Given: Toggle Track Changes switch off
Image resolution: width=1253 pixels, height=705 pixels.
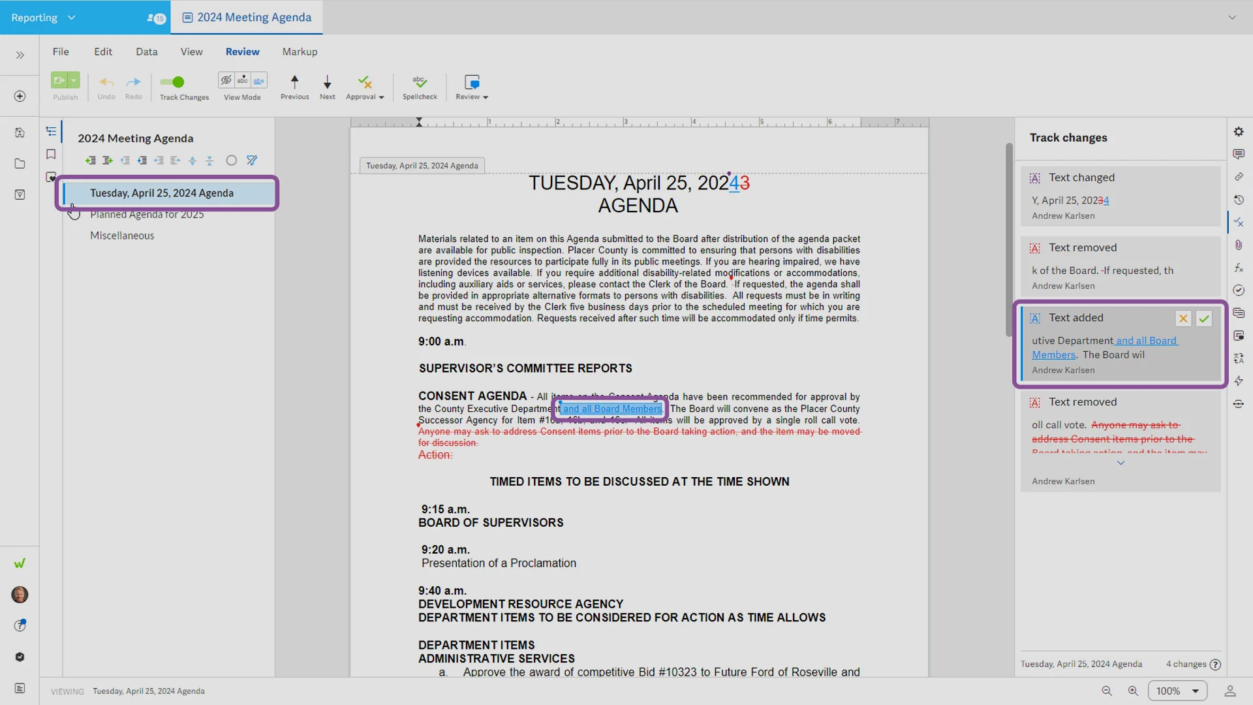Looking at the screenshot, I should (172, 82).
